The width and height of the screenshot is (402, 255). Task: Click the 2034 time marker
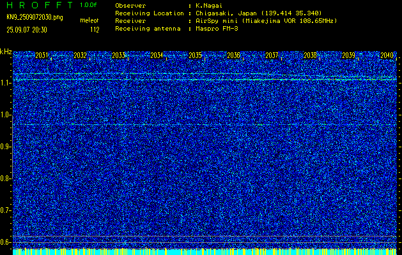pos(157,55)
